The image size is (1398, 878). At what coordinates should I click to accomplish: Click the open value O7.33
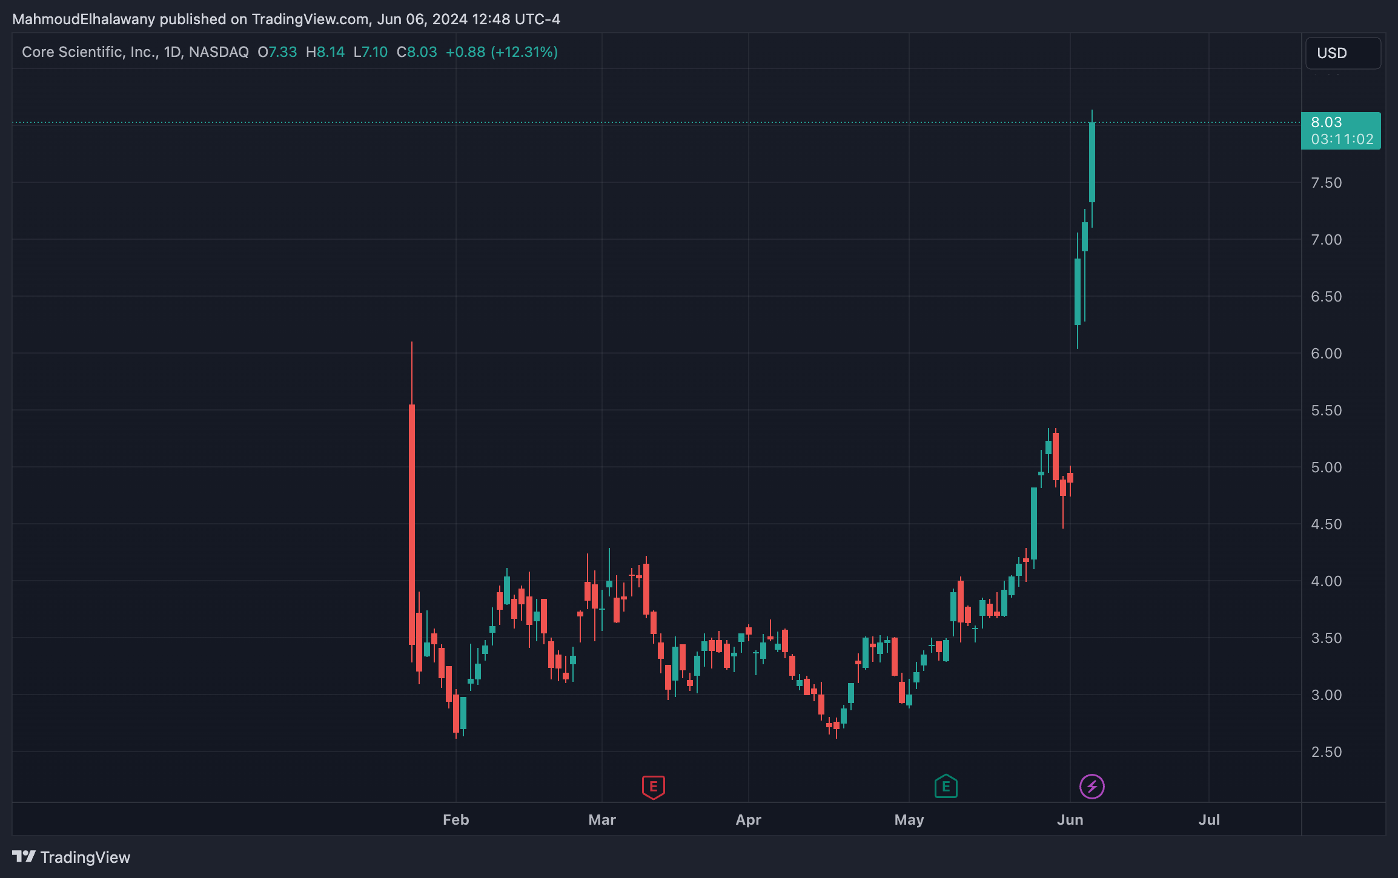pyautogui.click(x=277, y=52)
